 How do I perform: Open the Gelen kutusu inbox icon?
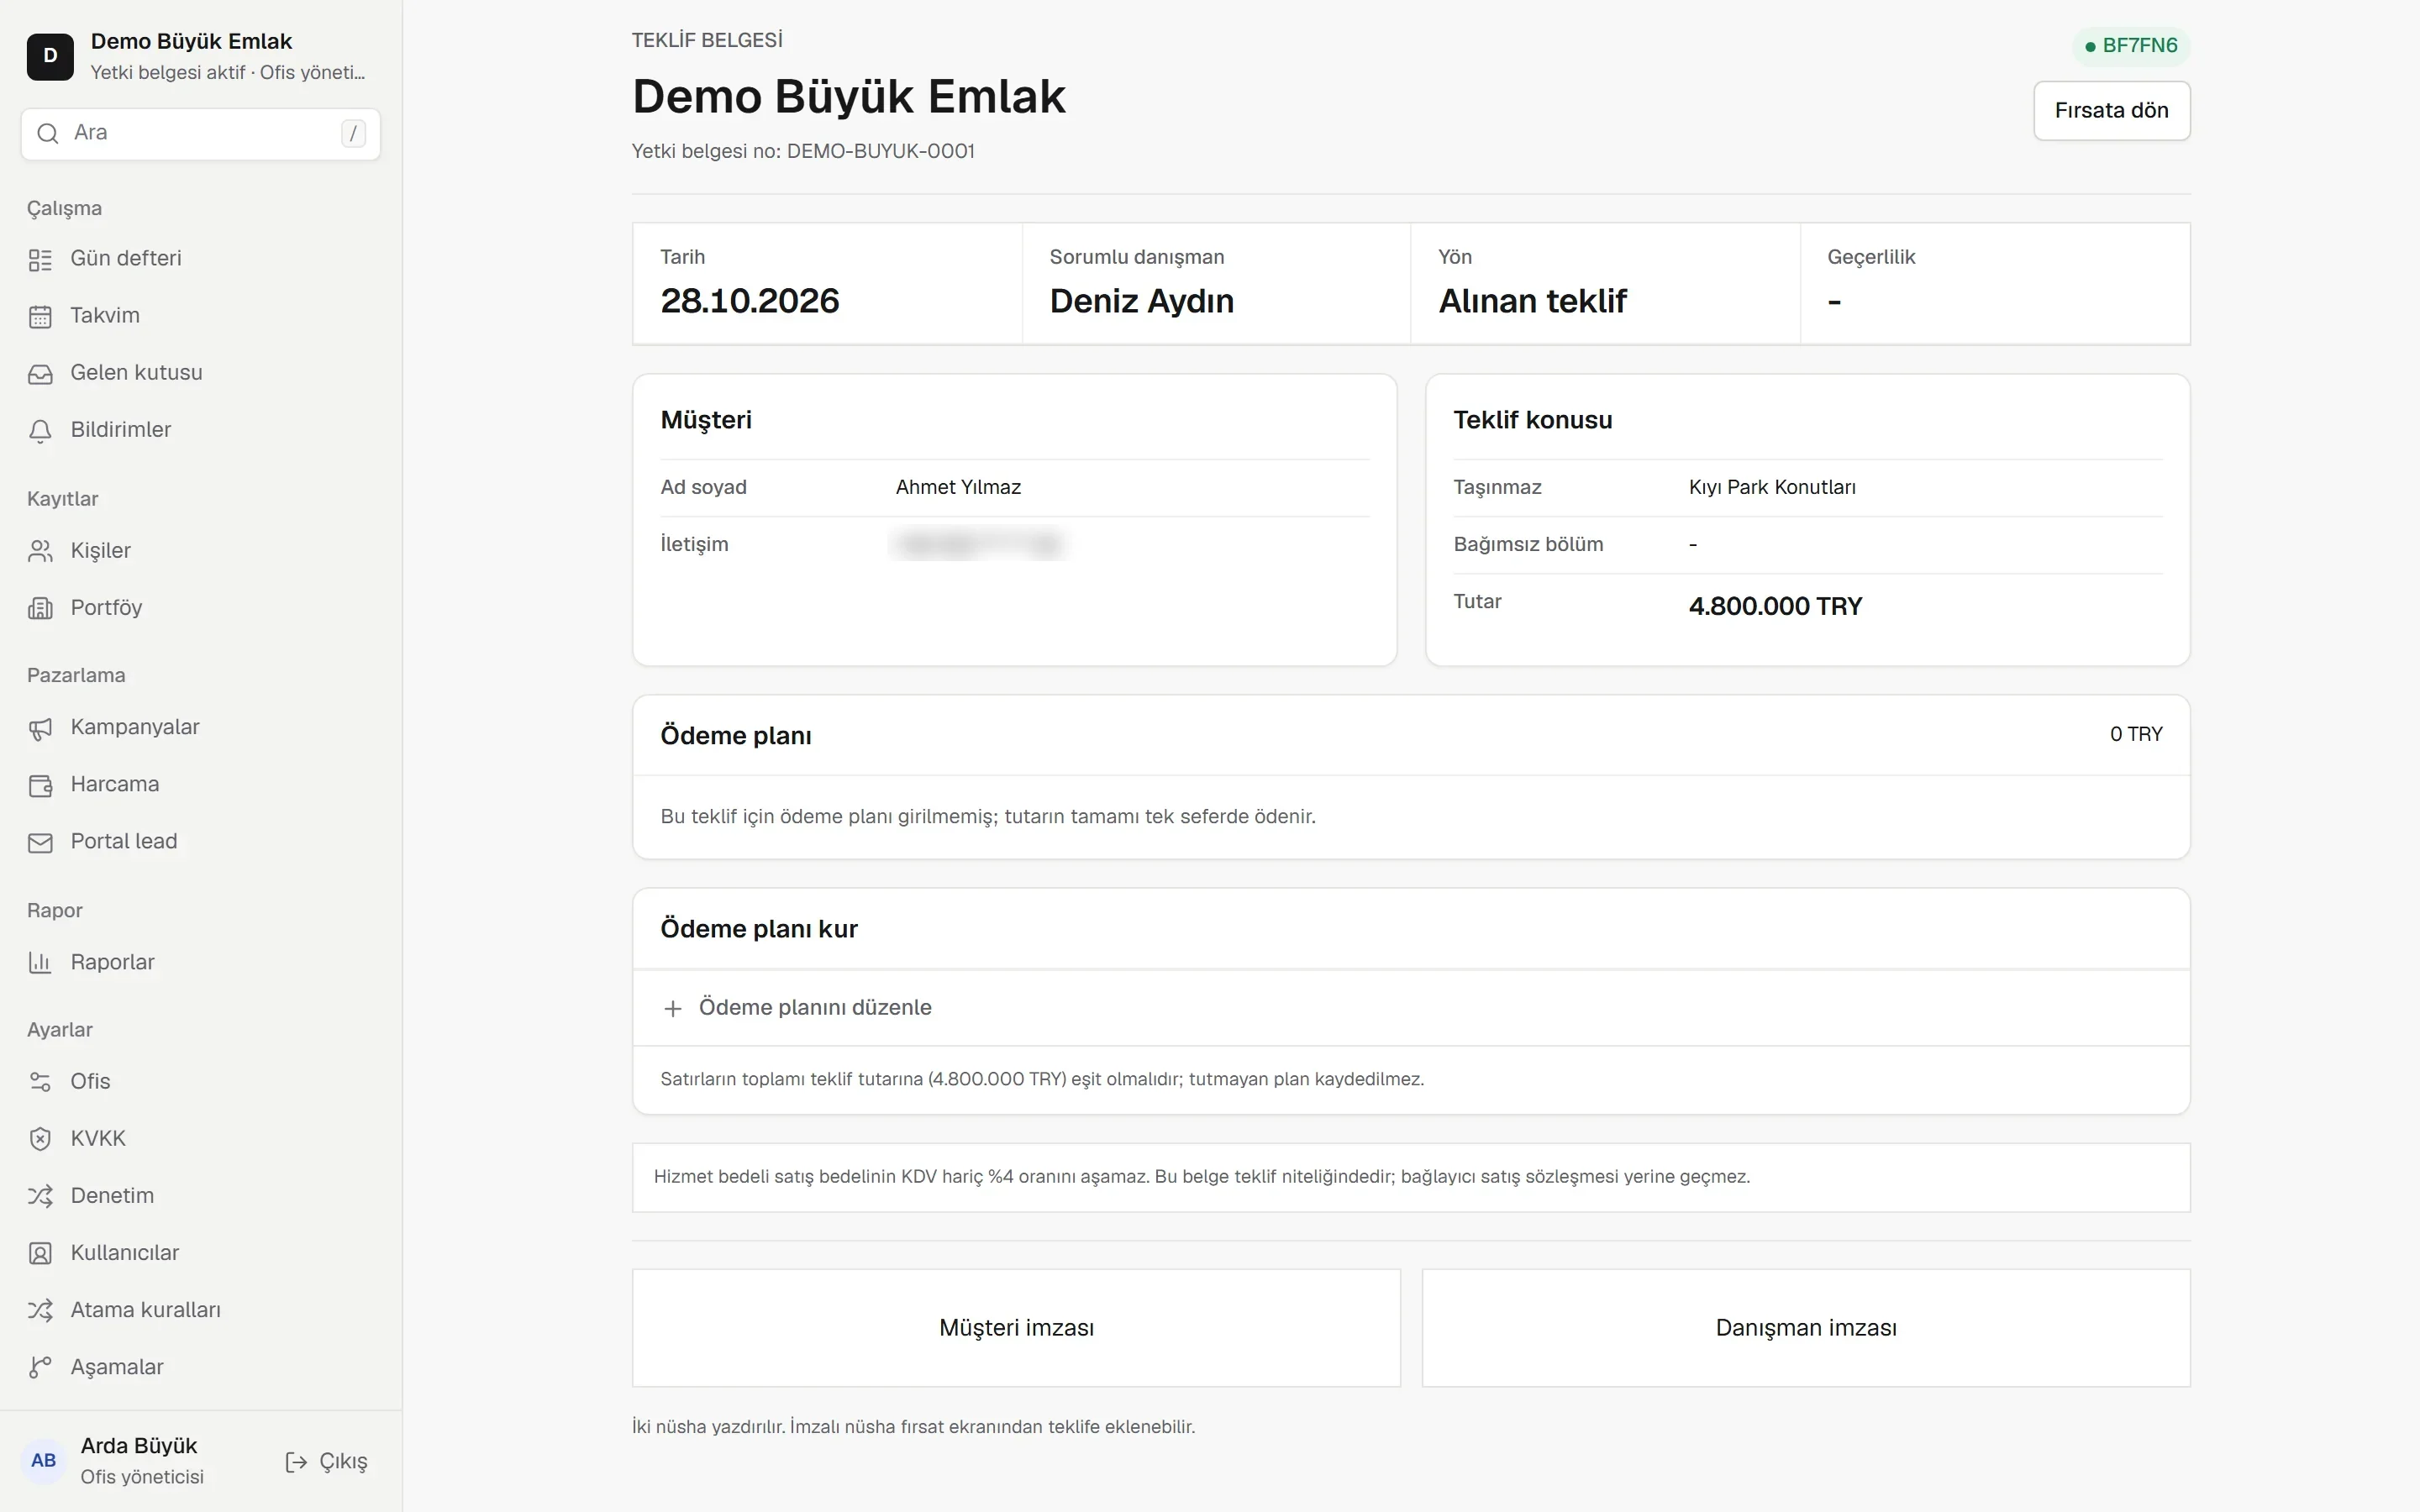(x=40, y=374)
